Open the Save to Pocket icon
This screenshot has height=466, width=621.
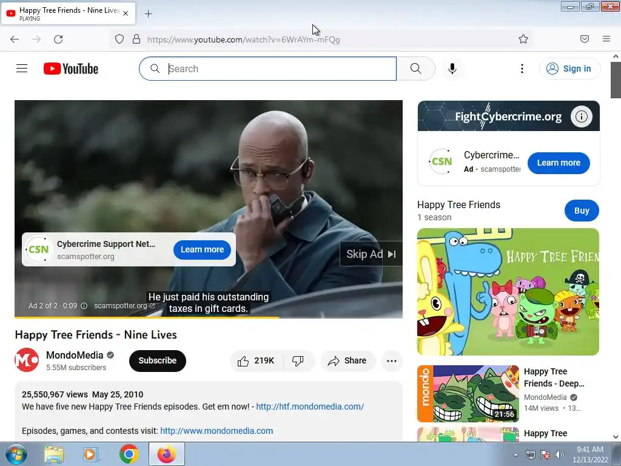[x=584, y=39]
